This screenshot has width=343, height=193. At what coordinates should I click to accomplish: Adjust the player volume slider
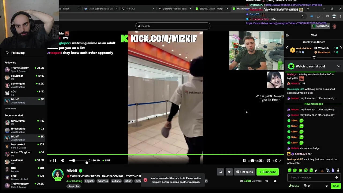point(78,160)
